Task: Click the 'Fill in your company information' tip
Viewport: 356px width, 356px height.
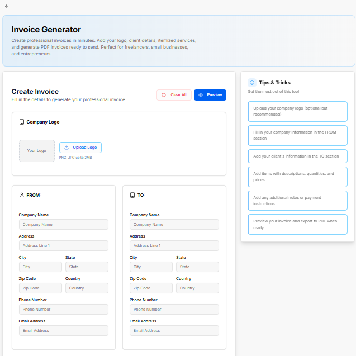Action: (297, 136)
